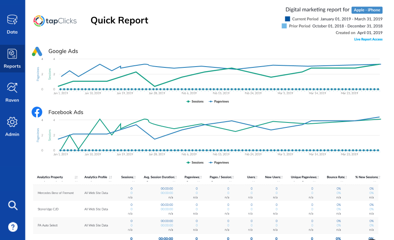Toggle sorting on the Analytics Property column
Image resolution: width=394 pixels, height=240 pixels.
point(76,177)
